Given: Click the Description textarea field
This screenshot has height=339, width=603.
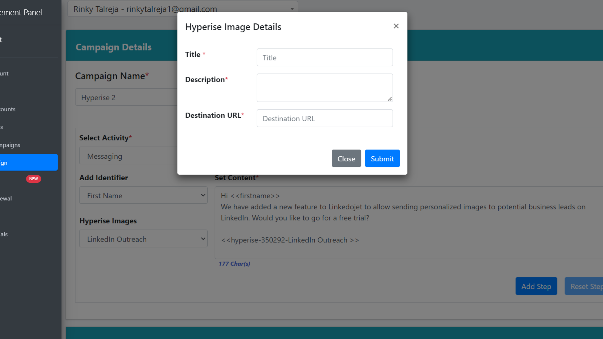Looking at the screenshot, I should [325, 87].
